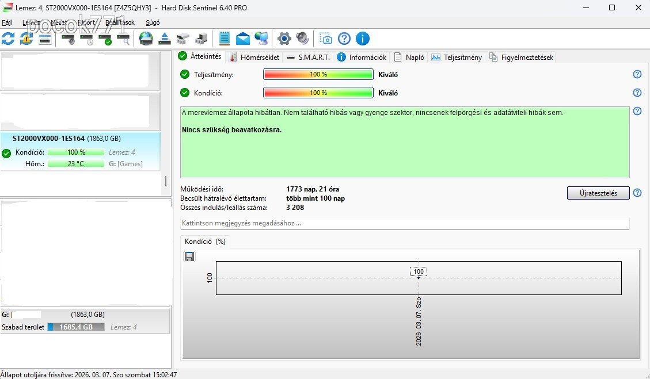
Task: Click the Teljesítmény 100 % progress bar
Action: [318, 75]
